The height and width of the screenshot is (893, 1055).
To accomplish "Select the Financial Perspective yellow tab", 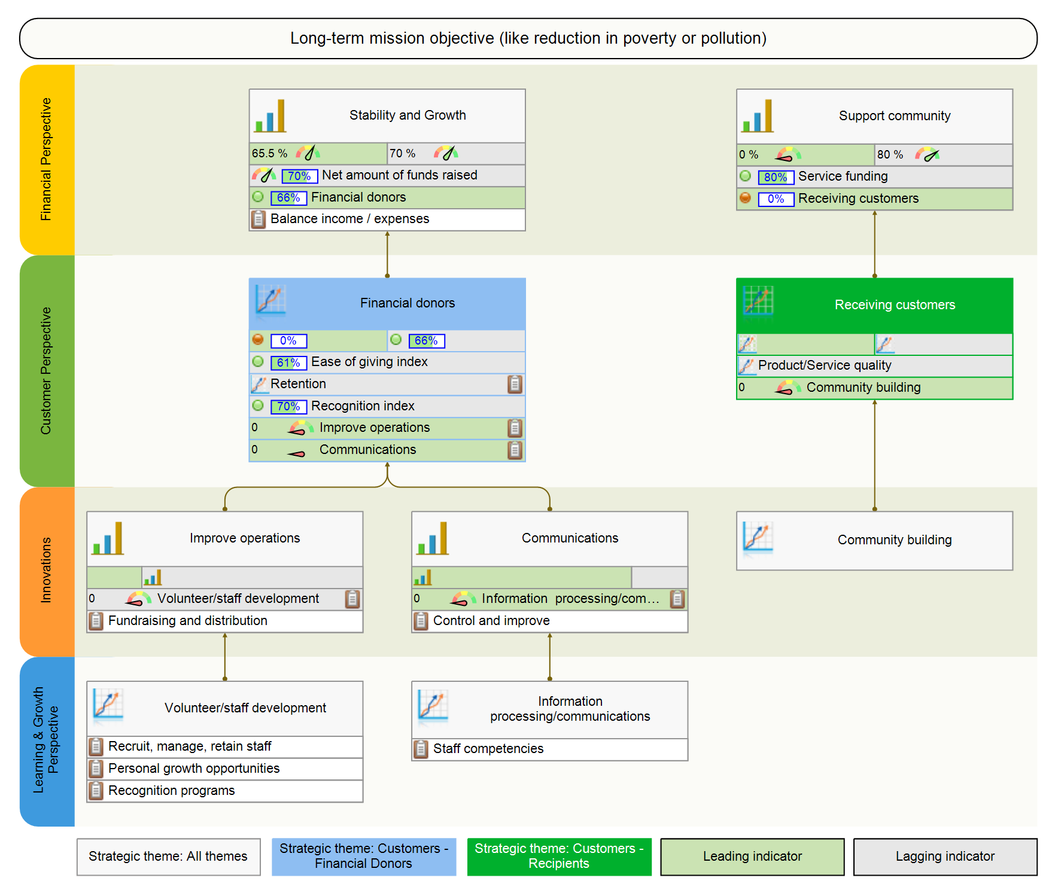I will [x=47, y=160].
